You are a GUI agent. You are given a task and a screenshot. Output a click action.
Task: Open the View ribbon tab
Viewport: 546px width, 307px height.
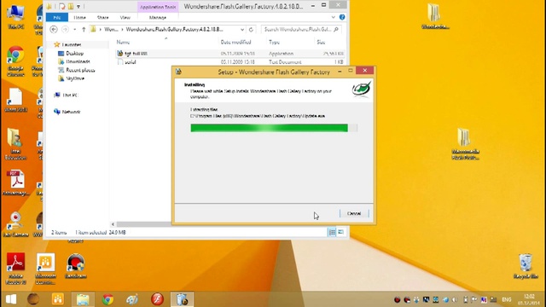[125, 17]
